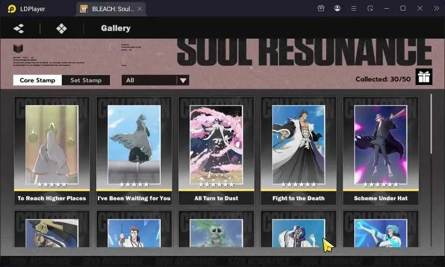The height and width of the screenshot is (267, 445).
Task: Maximize the LDPlayer window
Action: (403, 8)
